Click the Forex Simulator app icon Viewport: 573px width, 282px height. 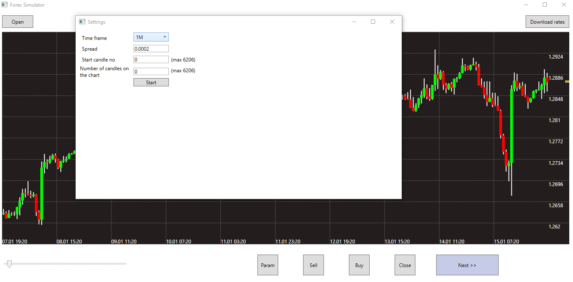click(x=5, y=5)
